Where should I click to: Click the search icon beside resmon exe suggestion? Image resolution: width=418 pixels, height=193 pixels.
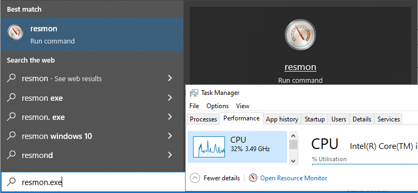coord(11,98)
